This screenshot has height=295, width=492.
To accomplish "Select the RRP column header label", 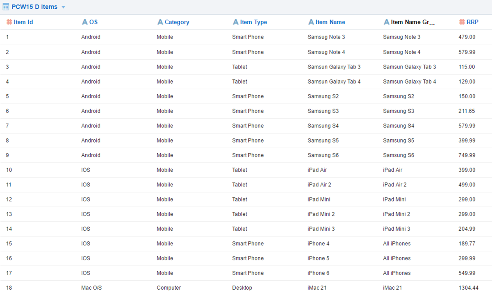I will coord(472,22).
